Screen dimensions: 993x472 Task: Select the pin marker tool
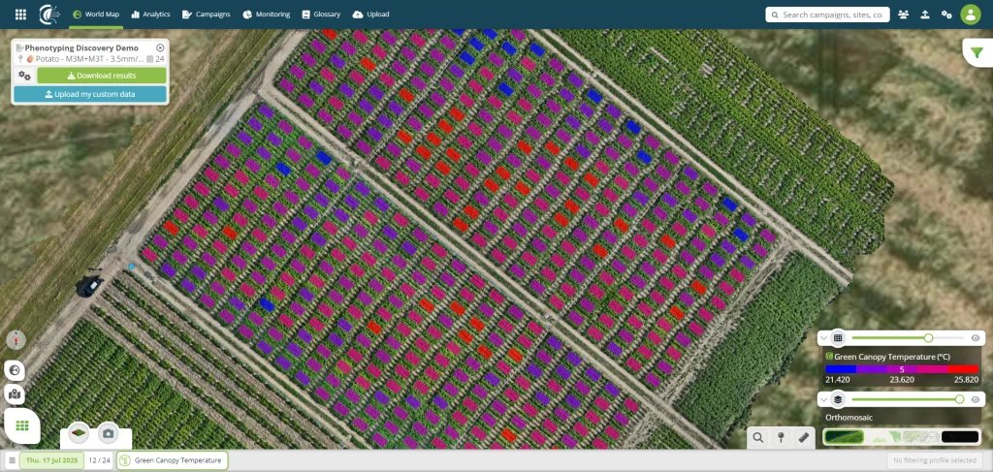tap(781, 437)
